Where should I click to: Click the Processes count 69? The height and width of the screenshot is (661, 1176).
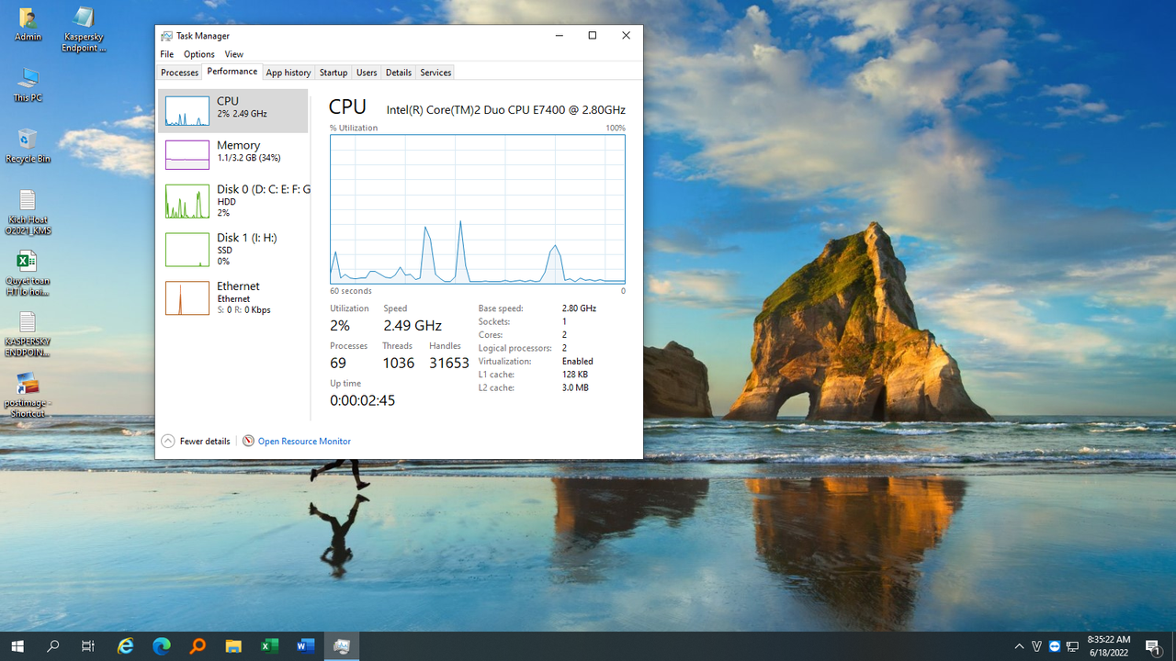[338, 363]
